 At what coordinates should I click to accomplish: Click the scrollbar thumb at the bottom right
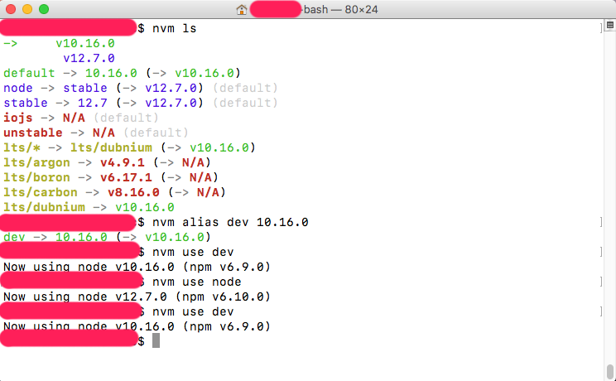[609, 370]
